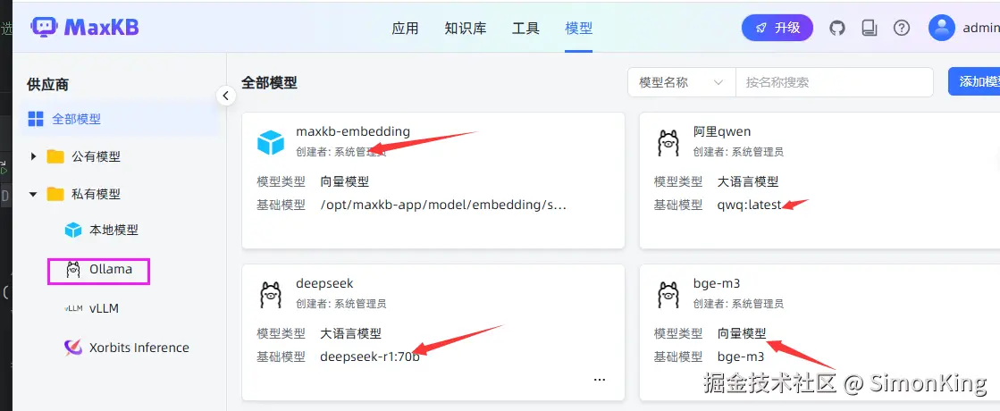Open the help question mark icon
The height and width of the screenshot is (411, 1000).
(x=901, y=28)
